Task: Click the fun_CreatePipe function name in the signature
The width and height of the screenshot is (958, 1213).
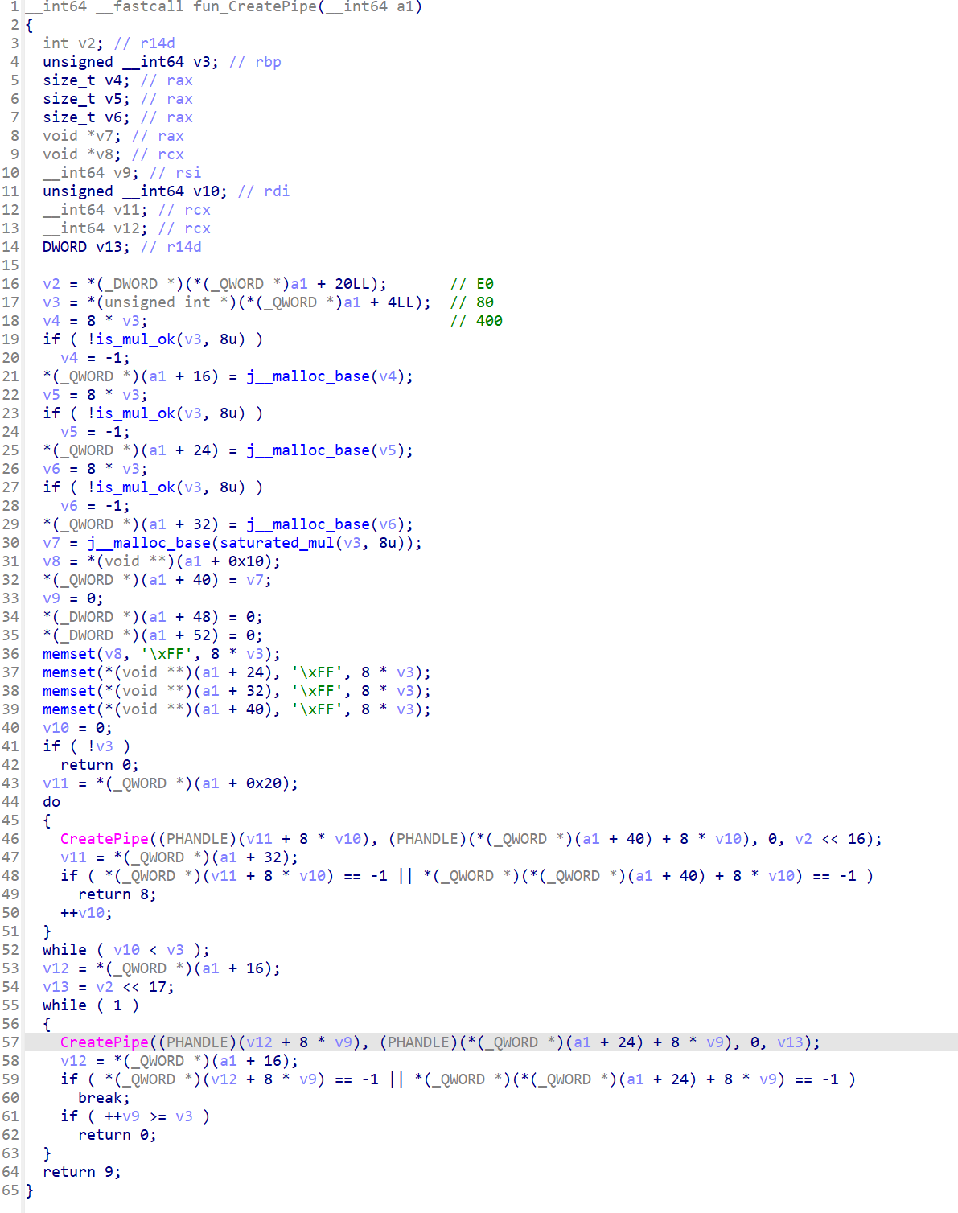Action: (x=255, y=7)
